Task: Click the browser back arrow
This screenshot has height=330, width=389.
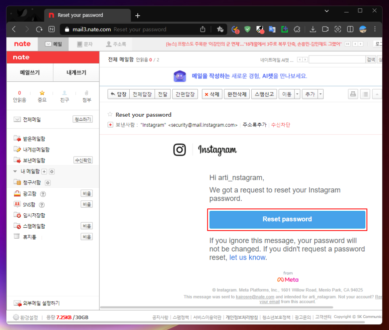Action: click(14, 29)
